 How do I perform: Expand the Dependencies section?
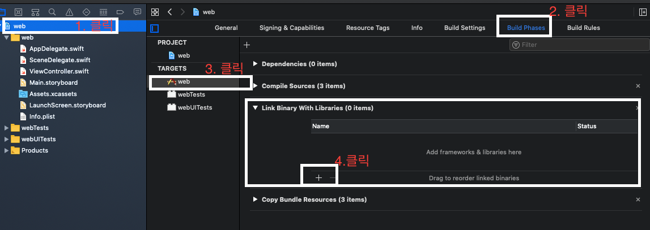pos(256,64)
